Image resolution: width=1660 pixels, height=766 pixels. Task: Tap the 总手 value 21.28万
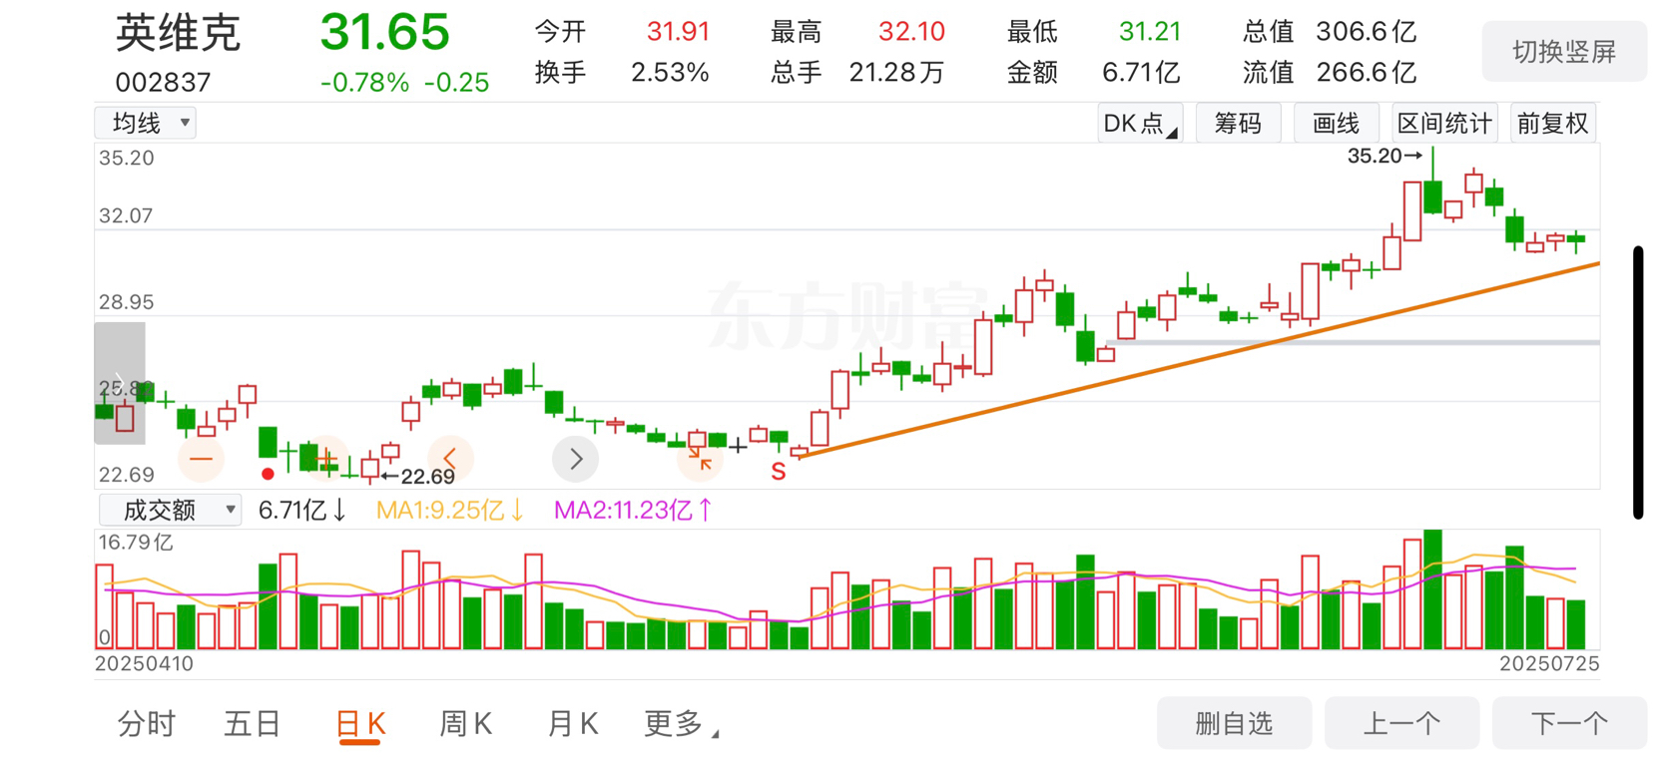pyautogui.click(x=896, y=73)
